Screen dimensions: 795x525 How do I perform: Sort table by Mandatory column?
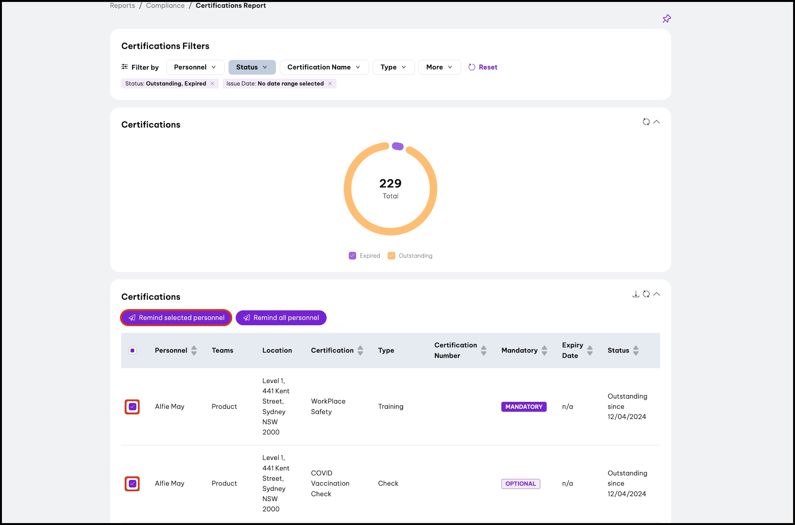point(544,351)
